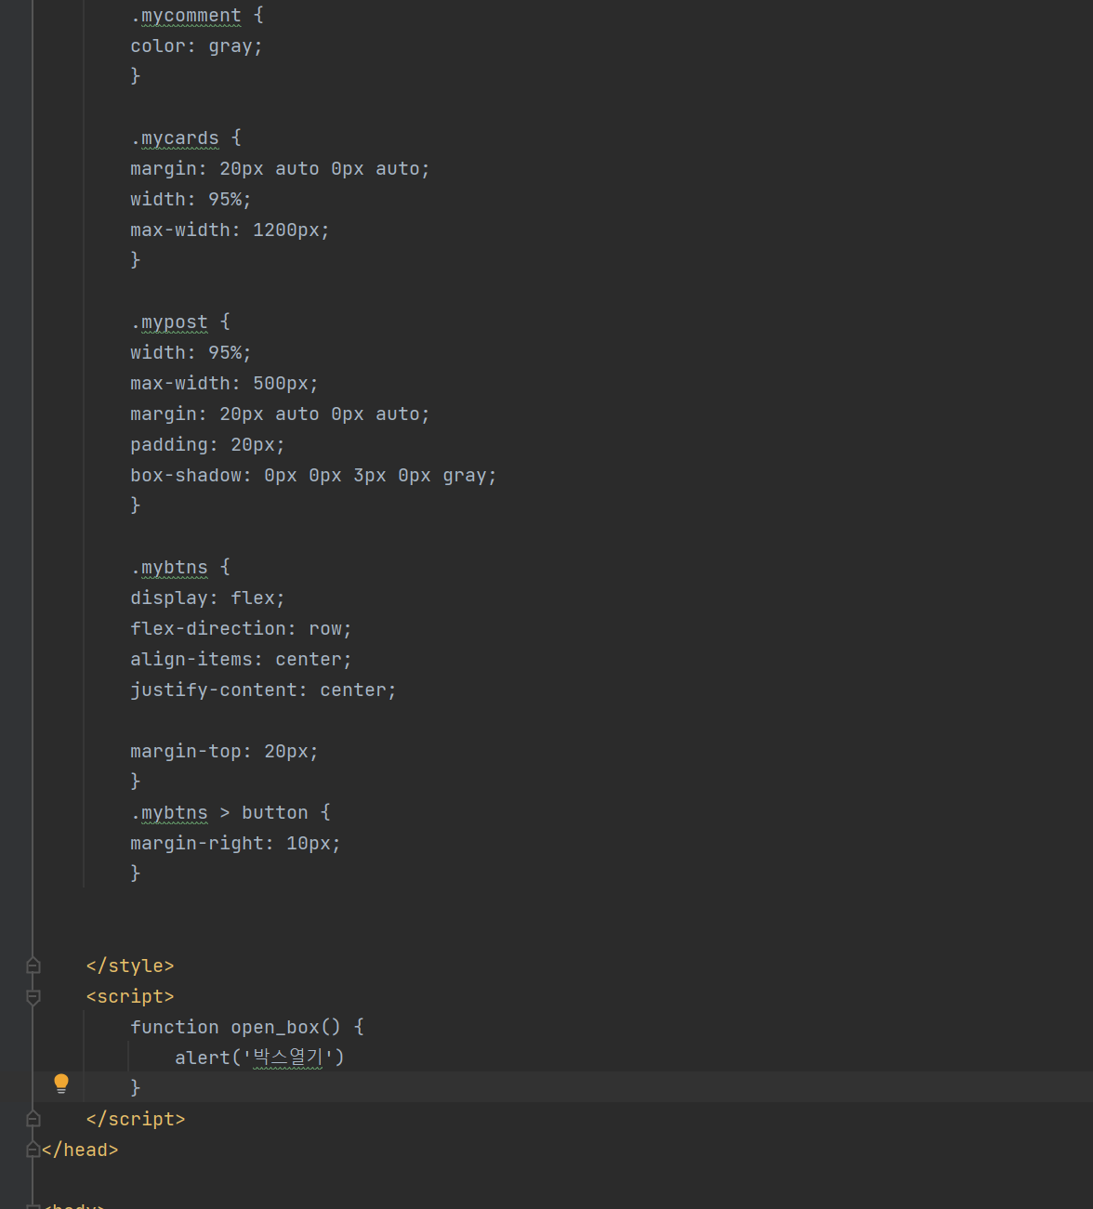
Task: Click the 'flex-direction: row;' line
Action: coord(241,629)
